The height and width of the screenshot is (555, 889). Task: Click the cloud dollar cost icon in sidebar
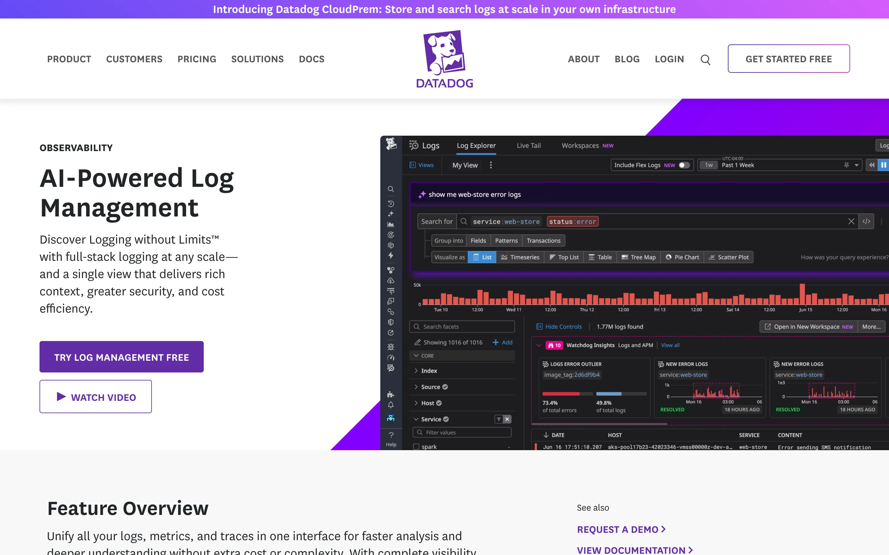pyautogui.click(x=391, y=281)
